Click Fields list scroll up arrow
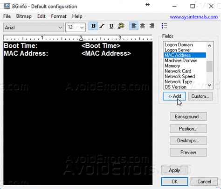 (x=209, y=45)
